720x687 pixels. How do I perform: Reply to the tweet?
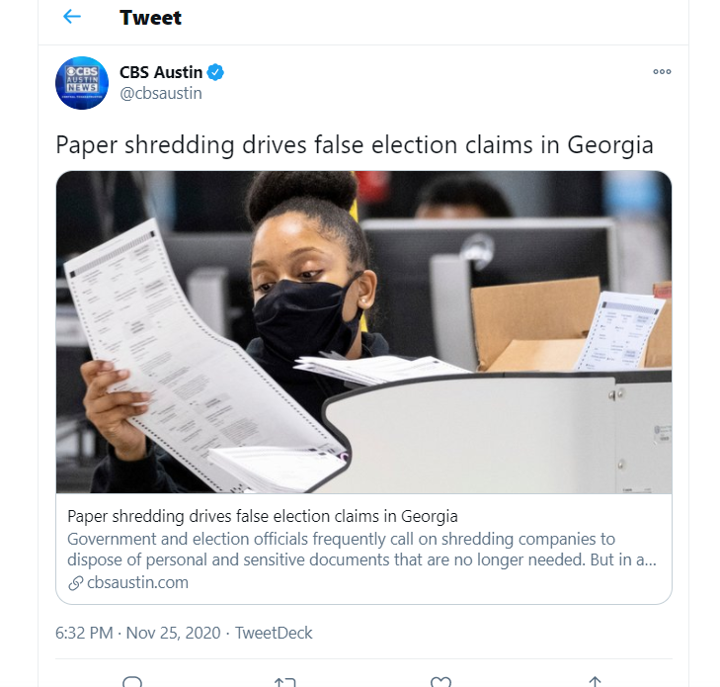pos(132,681)
